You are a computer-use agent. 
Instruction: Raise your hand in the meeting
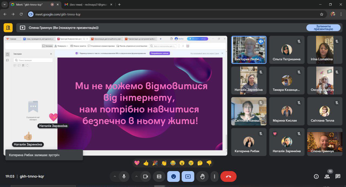click(x=202, y=176)
